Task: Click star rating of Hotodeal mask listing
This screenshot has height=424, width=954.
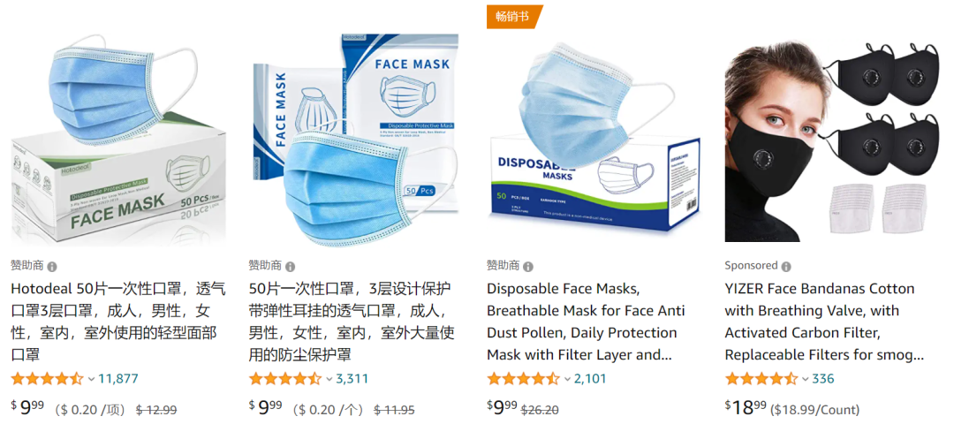Action: pos(47,379)
